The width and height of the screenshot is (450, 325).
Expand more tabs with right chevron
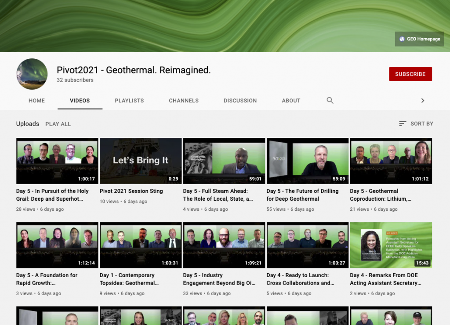[423, 101]
